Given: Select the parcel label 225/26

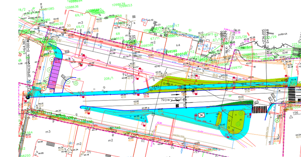Looking at the screenshot, I should (241, 37).
